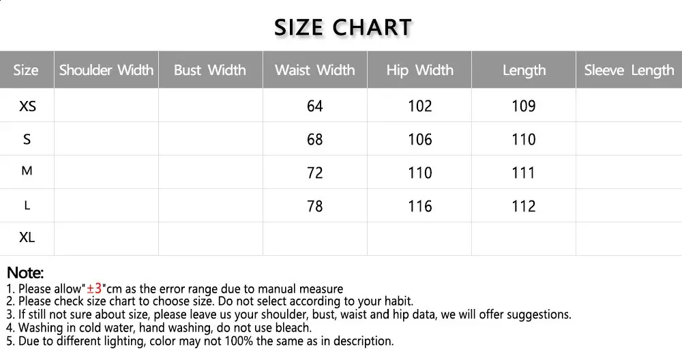Click the L hip width value 116

click(x=420, y=207)
